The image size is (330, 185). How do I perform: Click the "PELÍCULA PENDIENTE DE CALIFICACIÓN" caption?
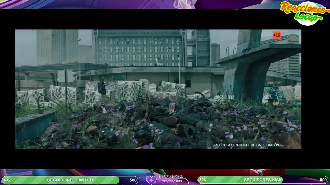247,145
